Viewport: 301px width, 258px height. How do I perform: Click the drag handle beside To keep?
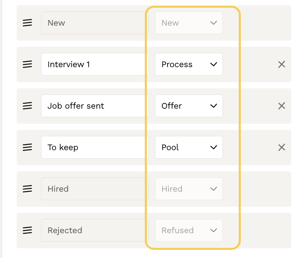27,147
